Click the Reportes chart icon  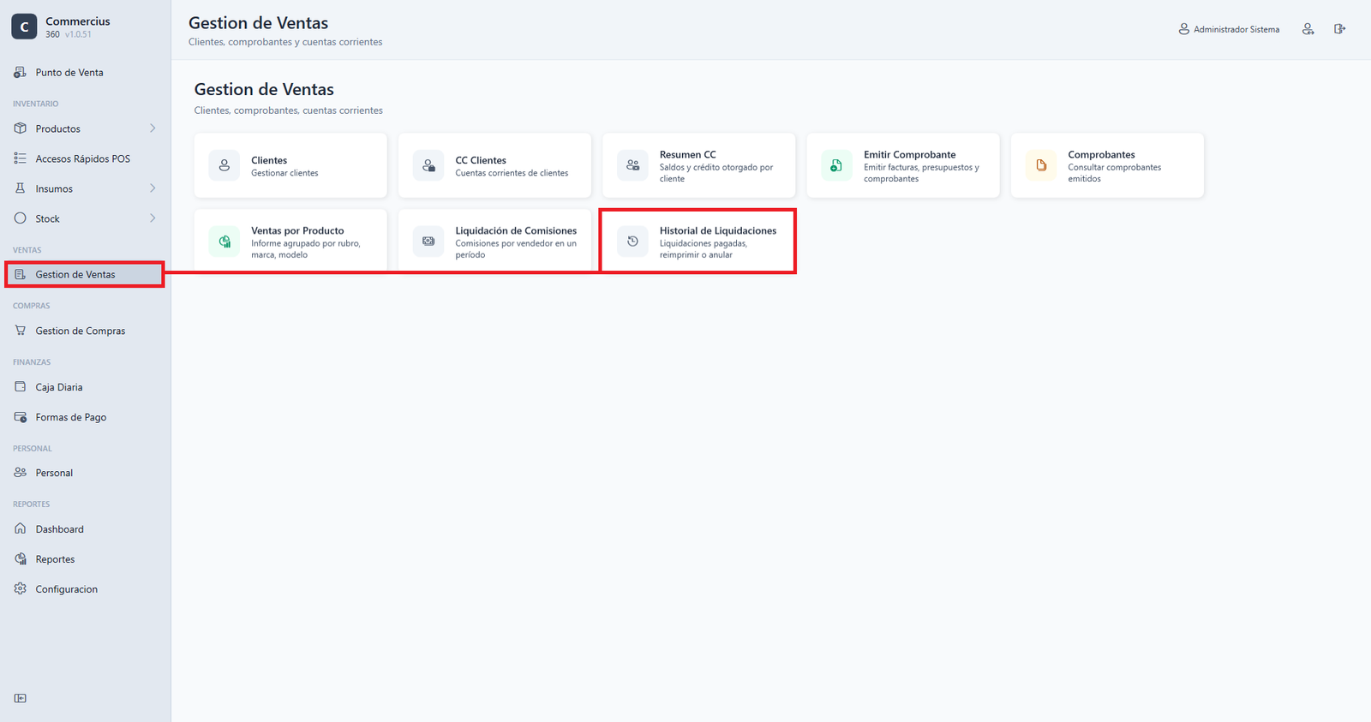point(20,559)
